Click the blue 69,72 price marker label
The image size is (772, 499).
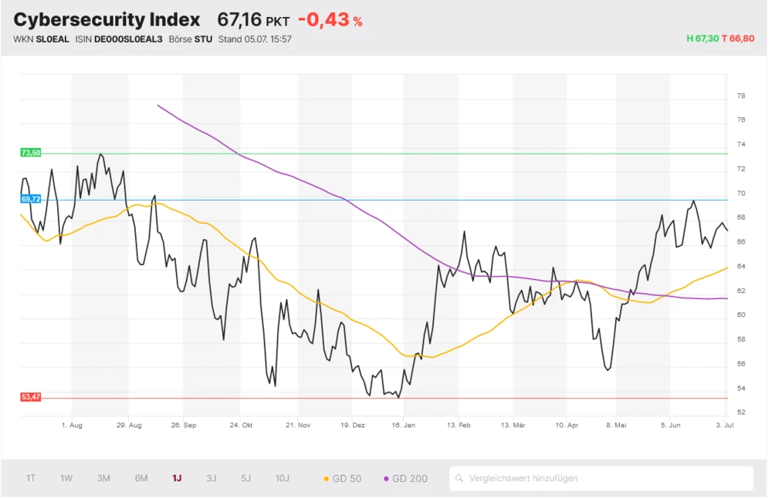tap(30, 199)
